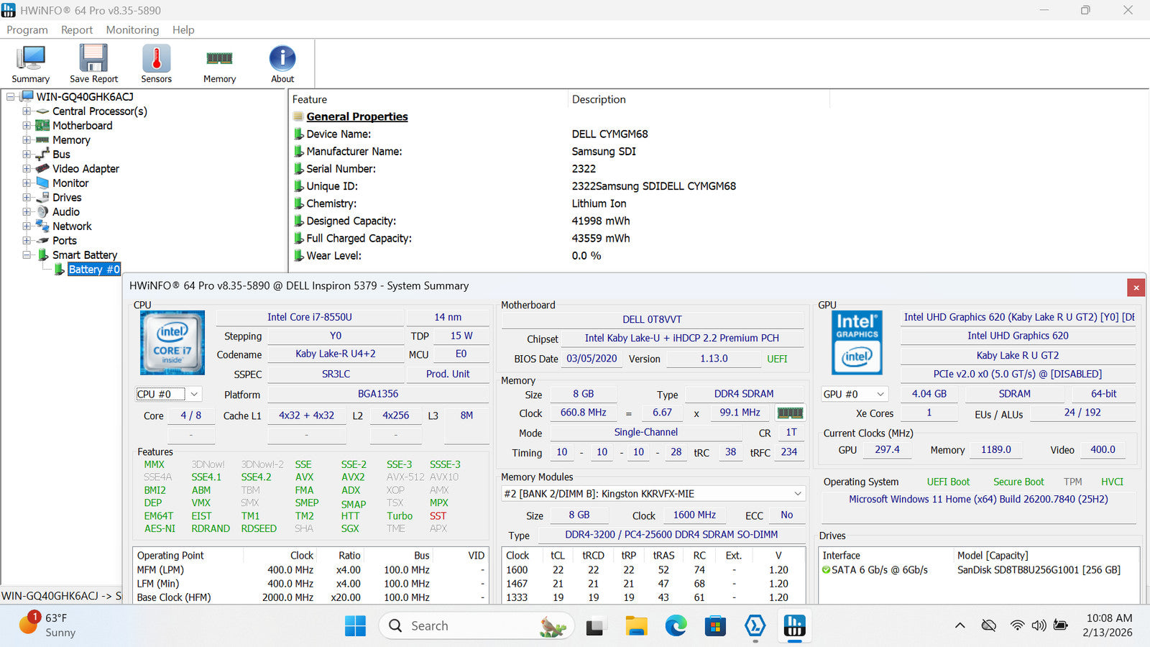1150x647 pixels.
Task: Click the Intel Graphics logo
Action: [857, 343]
